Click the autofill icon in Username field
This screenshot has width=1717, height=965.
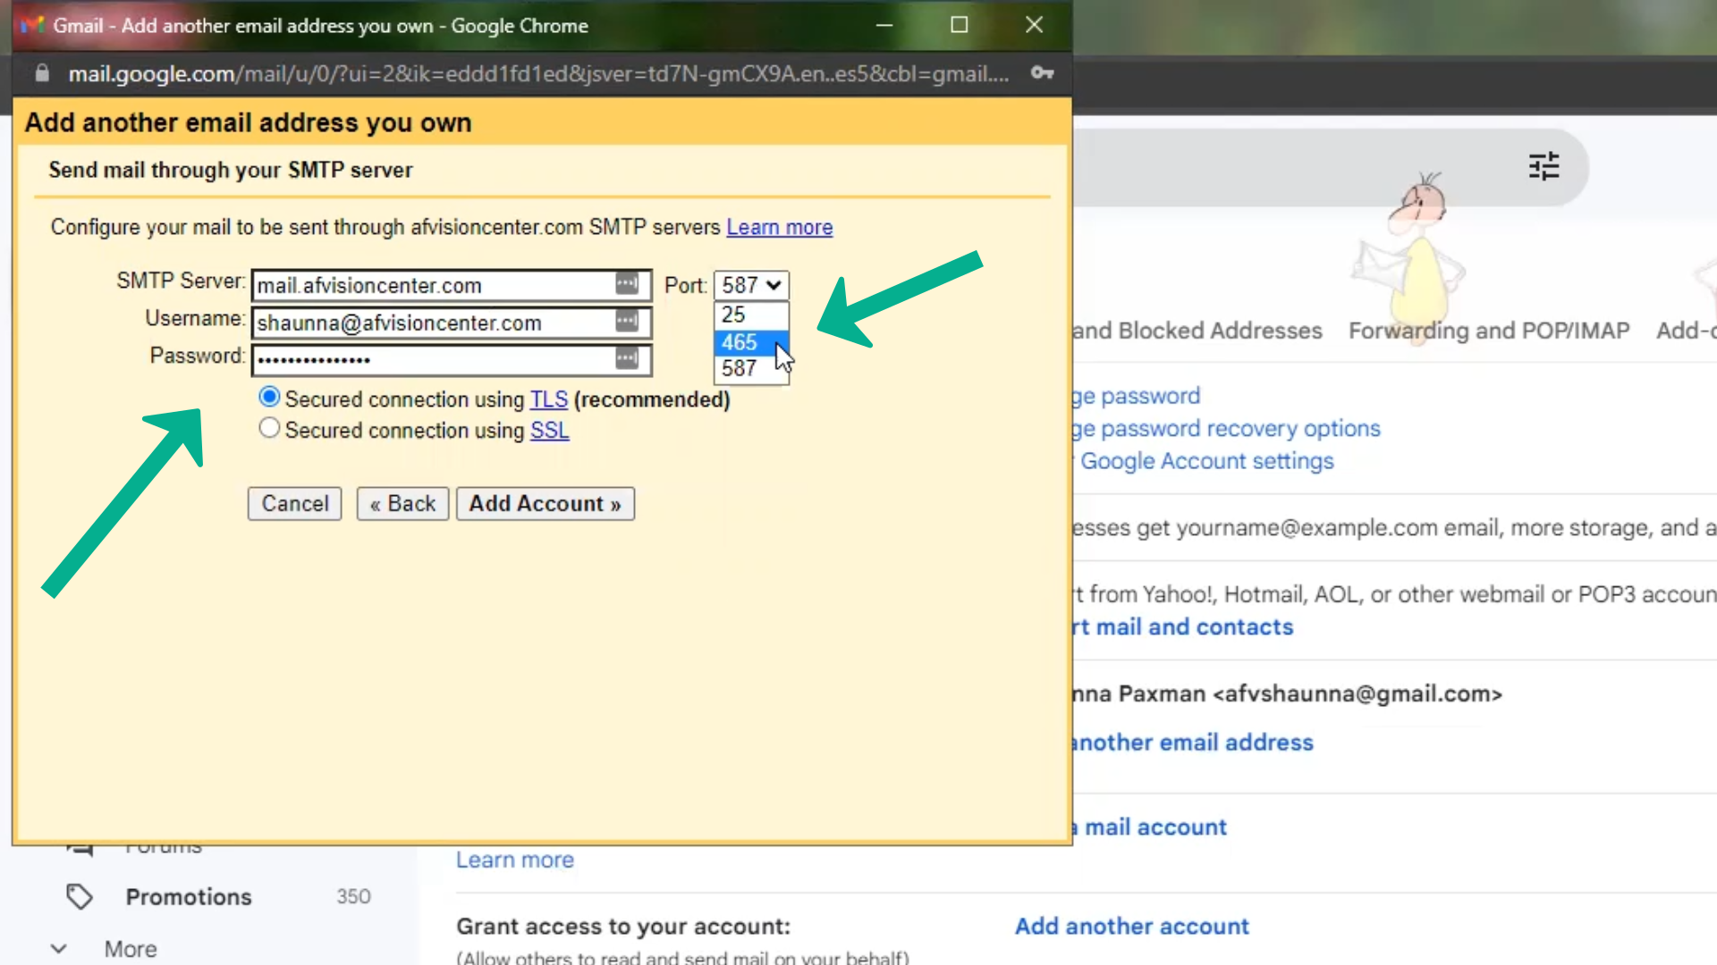pyautogui.click(x=627, y=322)
